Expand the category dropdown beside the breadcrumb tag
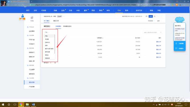190x107 pixels. pyautogui.click(x=64, y=16)
